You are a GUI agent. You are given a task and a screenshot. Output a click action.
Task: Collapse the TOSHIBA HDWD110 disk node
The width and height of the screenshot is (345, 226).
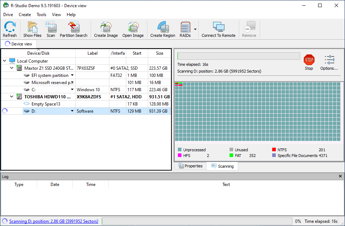(12, 97)
